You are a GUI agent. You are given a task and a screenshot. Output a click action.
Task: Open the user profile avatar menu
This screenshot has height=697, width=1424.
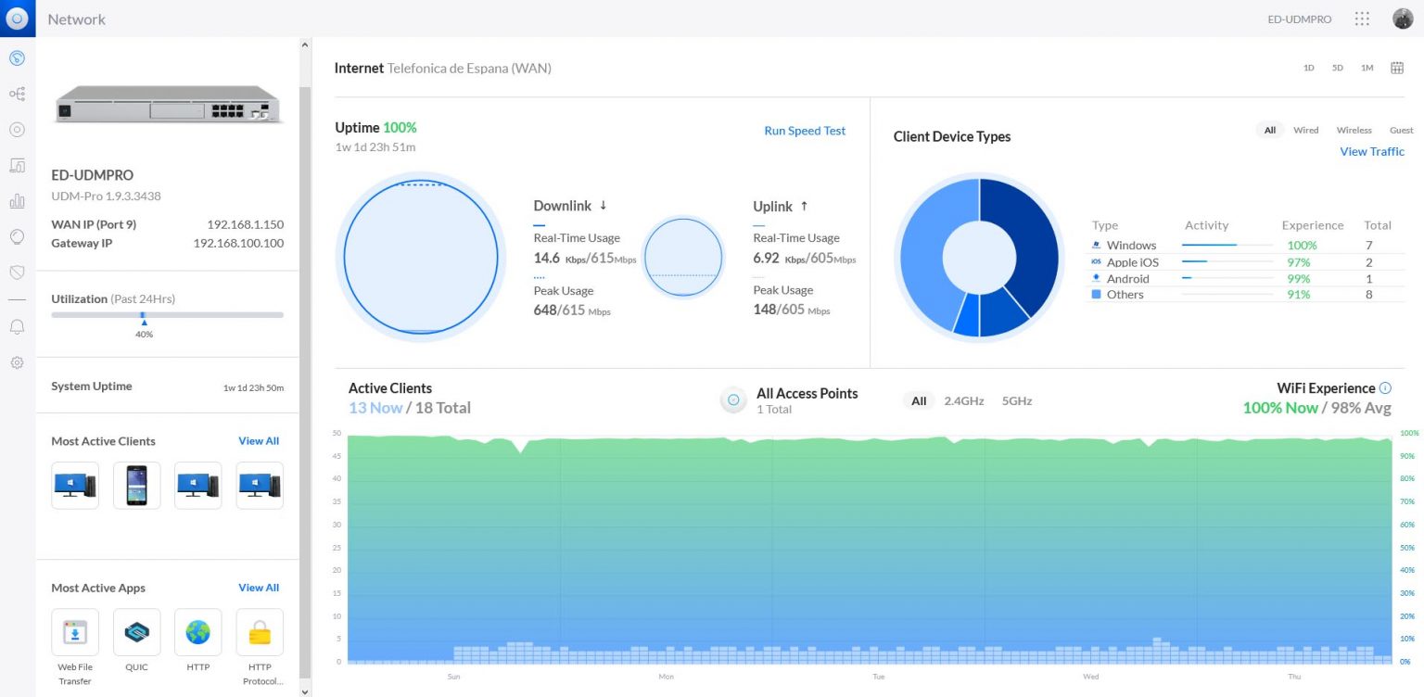tap(1402, 19)
